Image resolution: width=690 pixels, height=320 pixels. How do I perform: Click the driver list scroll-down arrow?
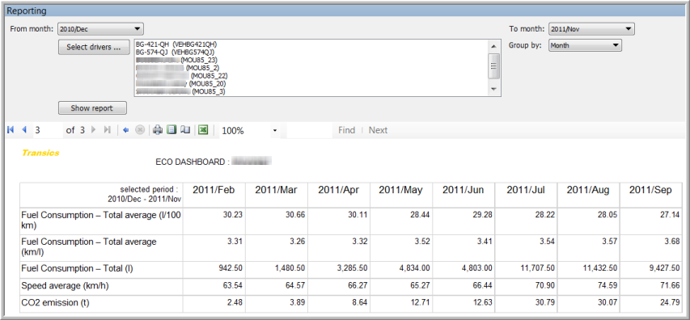pyautogui.click(x=493, y=89)
